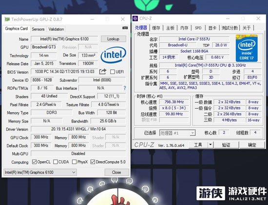Click the Intel logo in GPU-Z

click(114, 55)
